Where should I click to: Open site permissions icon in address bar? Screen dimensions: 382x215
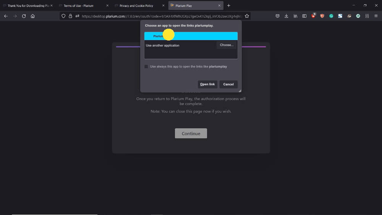coord(77,16)
